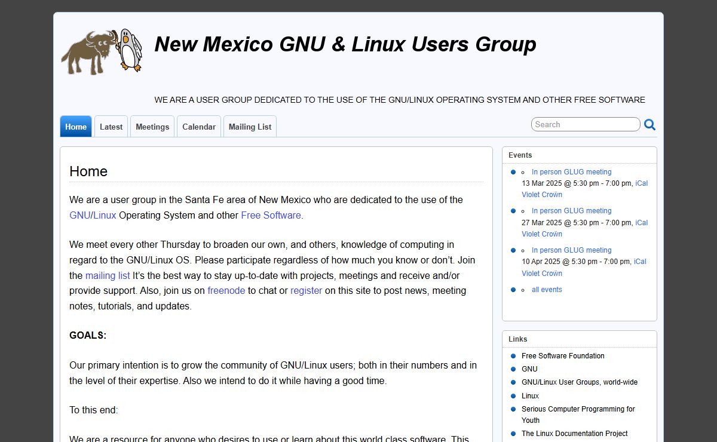Open the Home tab
The width and height of the screenshot is (717, 442).
click(x=76, y=127)
